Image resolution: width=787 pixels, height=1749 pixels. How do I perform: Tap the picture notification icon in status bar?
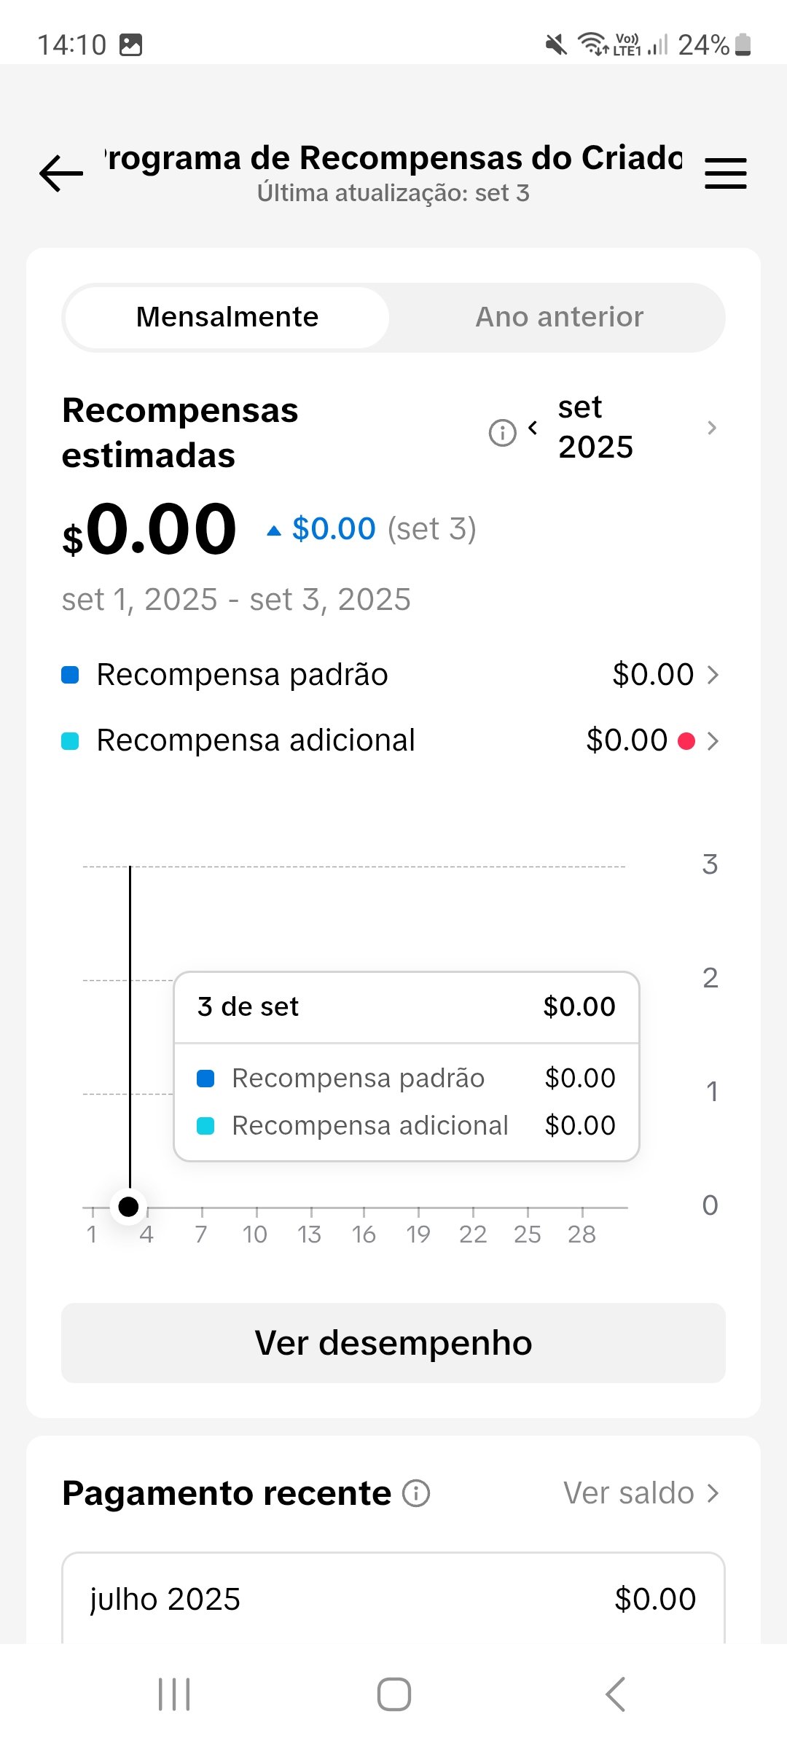130,45
